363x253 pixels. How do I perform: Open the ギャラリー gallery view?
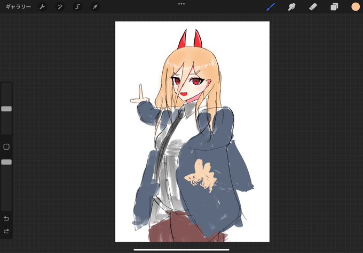(x=18, y=7)
